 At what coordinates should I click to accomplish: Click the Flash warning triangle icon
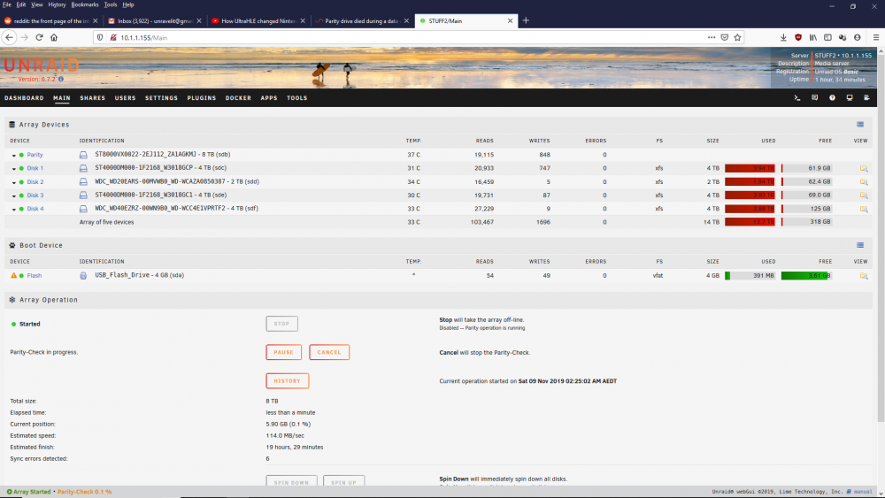(x=13, y=276)
